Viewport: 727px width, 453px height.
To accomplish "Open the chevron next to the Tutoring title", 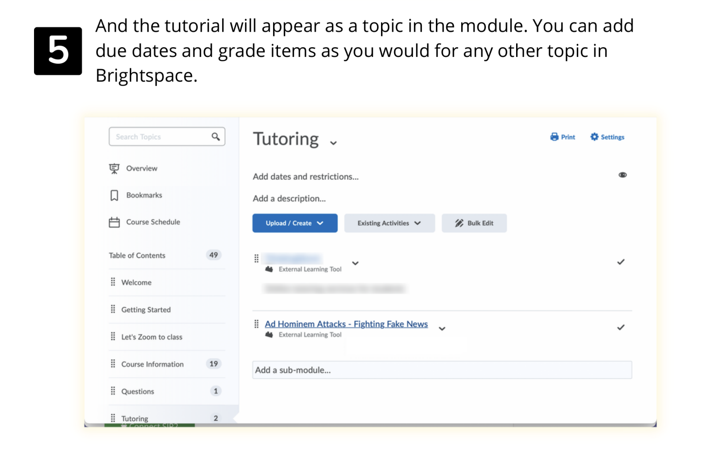I will click(333, 142).
